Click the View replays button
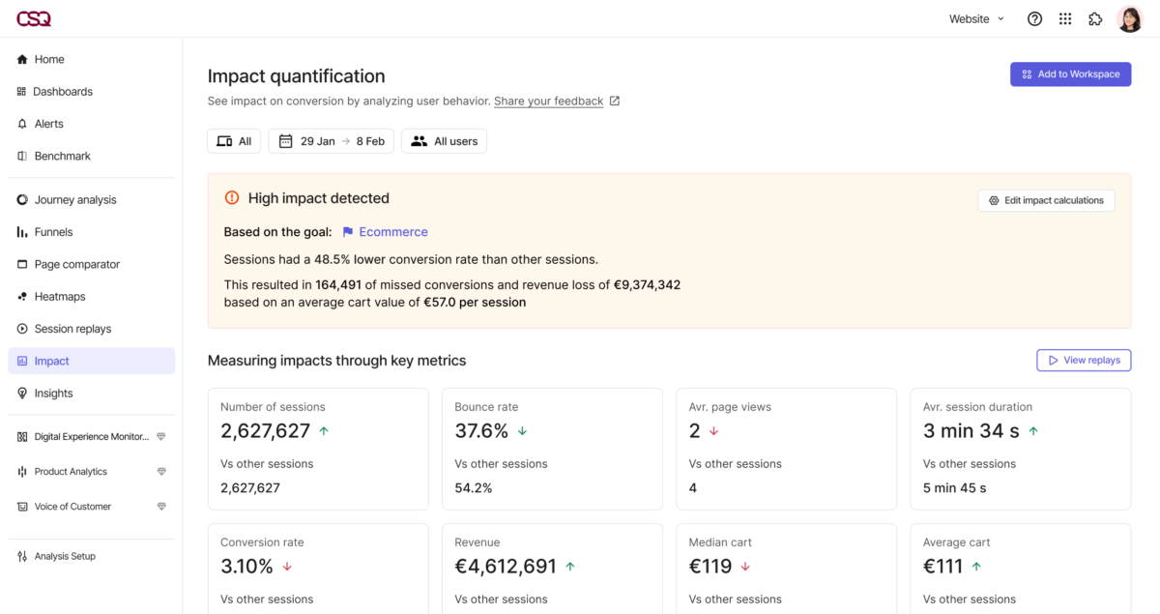 point(1083,360)
